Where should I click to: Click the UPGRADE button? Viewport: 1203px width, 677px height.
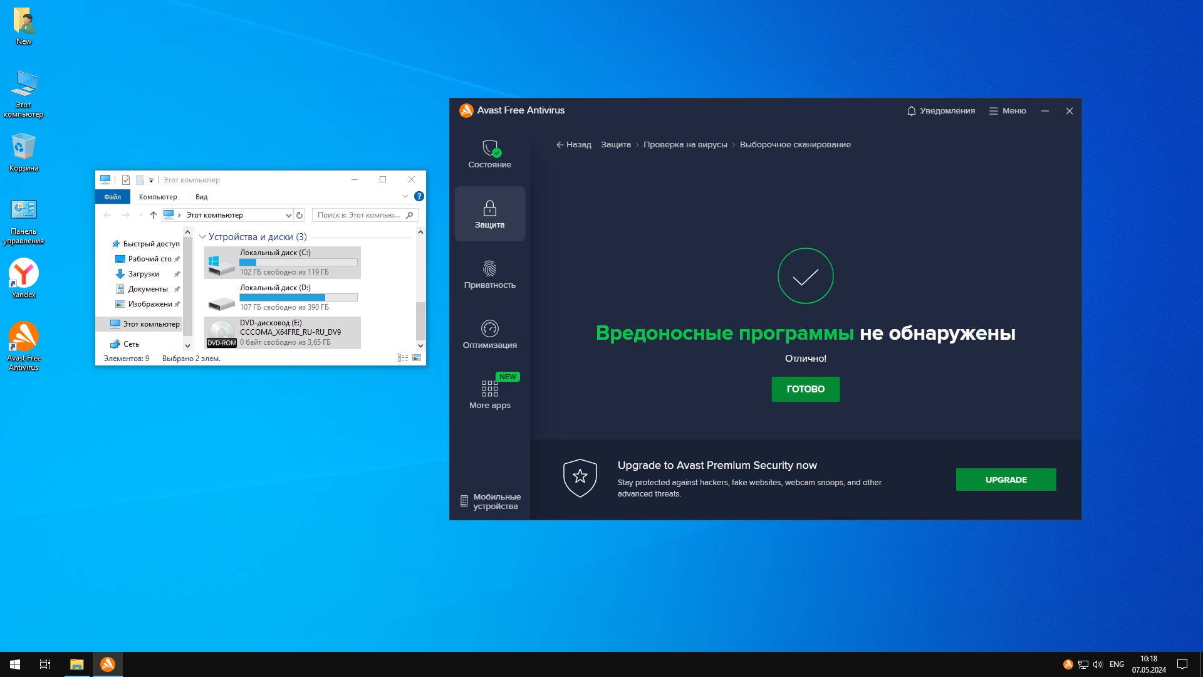[1006, 480]
